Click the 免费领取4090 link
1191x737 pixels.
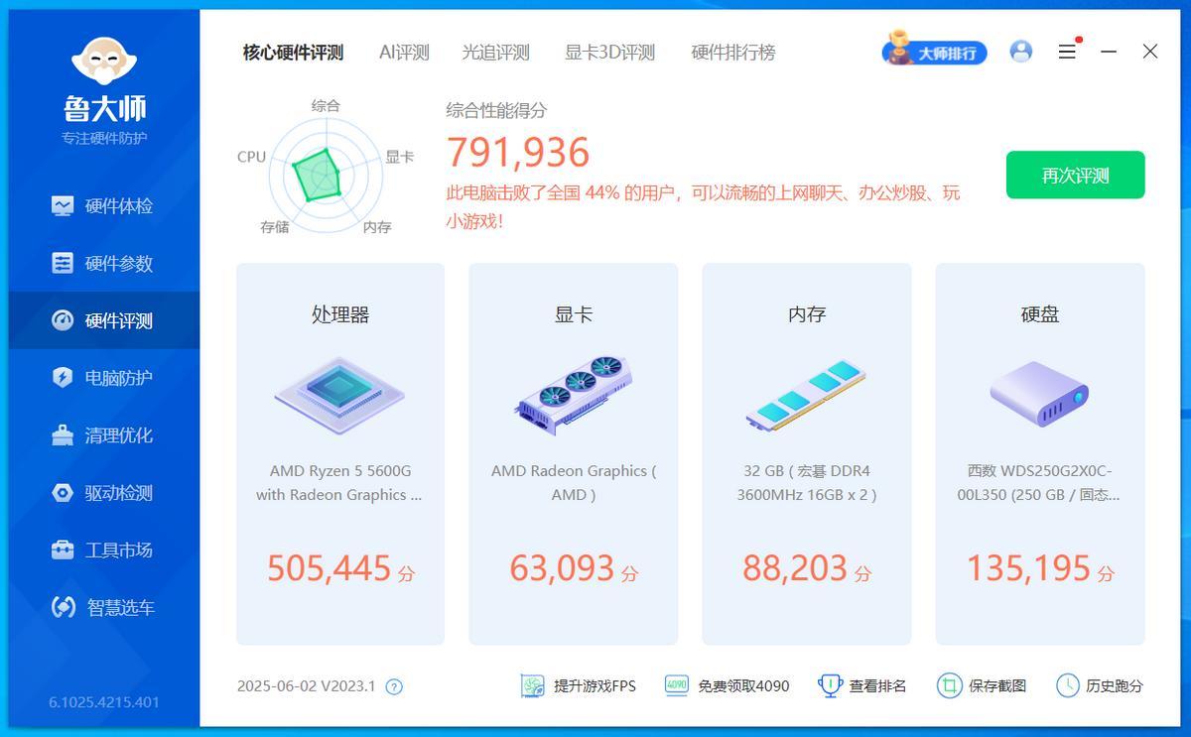[727, 685]
